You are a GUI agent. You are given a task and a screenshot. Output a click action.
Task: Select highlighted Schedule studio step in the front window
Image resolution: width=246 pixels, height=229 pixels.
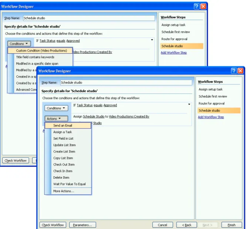[x=219, y=110]
